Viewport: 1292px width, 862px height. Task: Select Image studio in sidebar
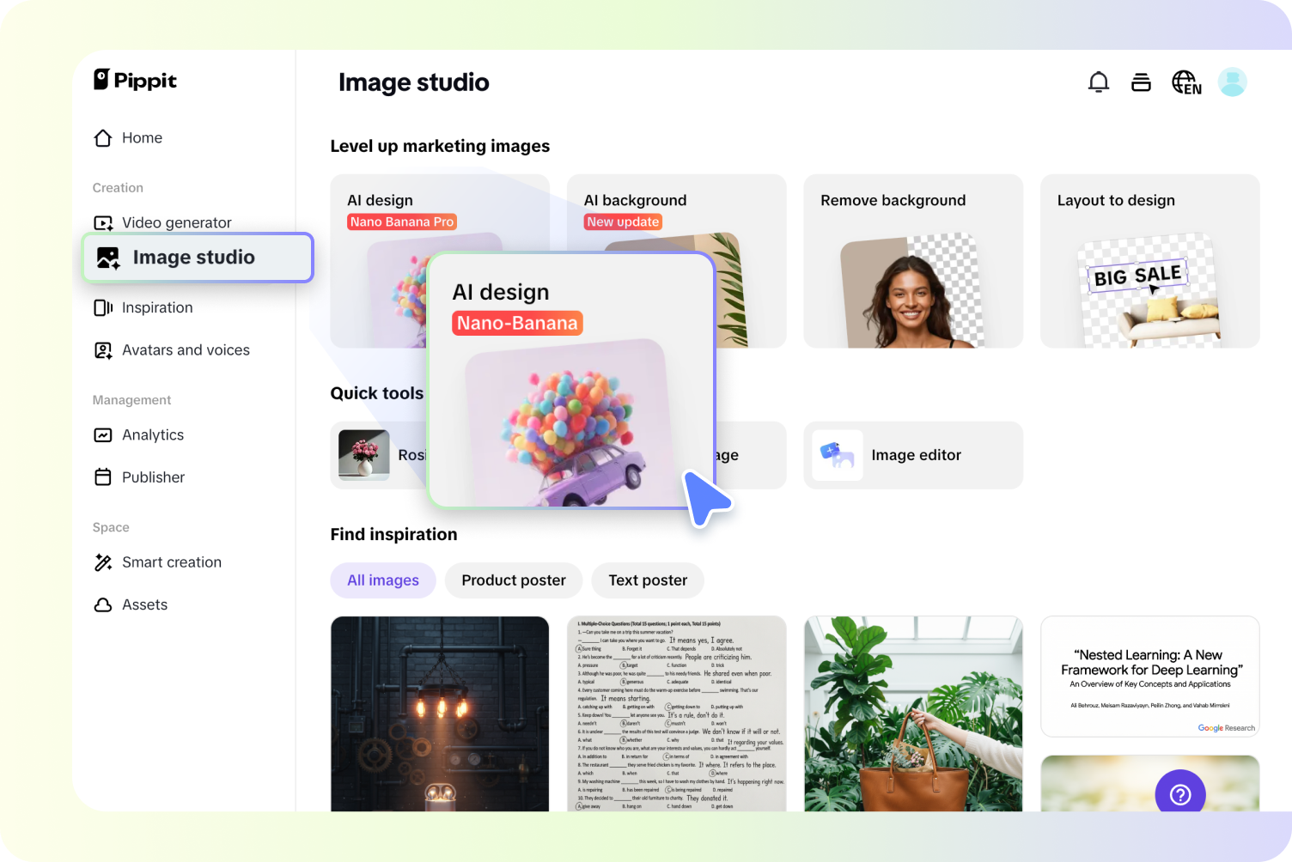[x=198, y=258]
